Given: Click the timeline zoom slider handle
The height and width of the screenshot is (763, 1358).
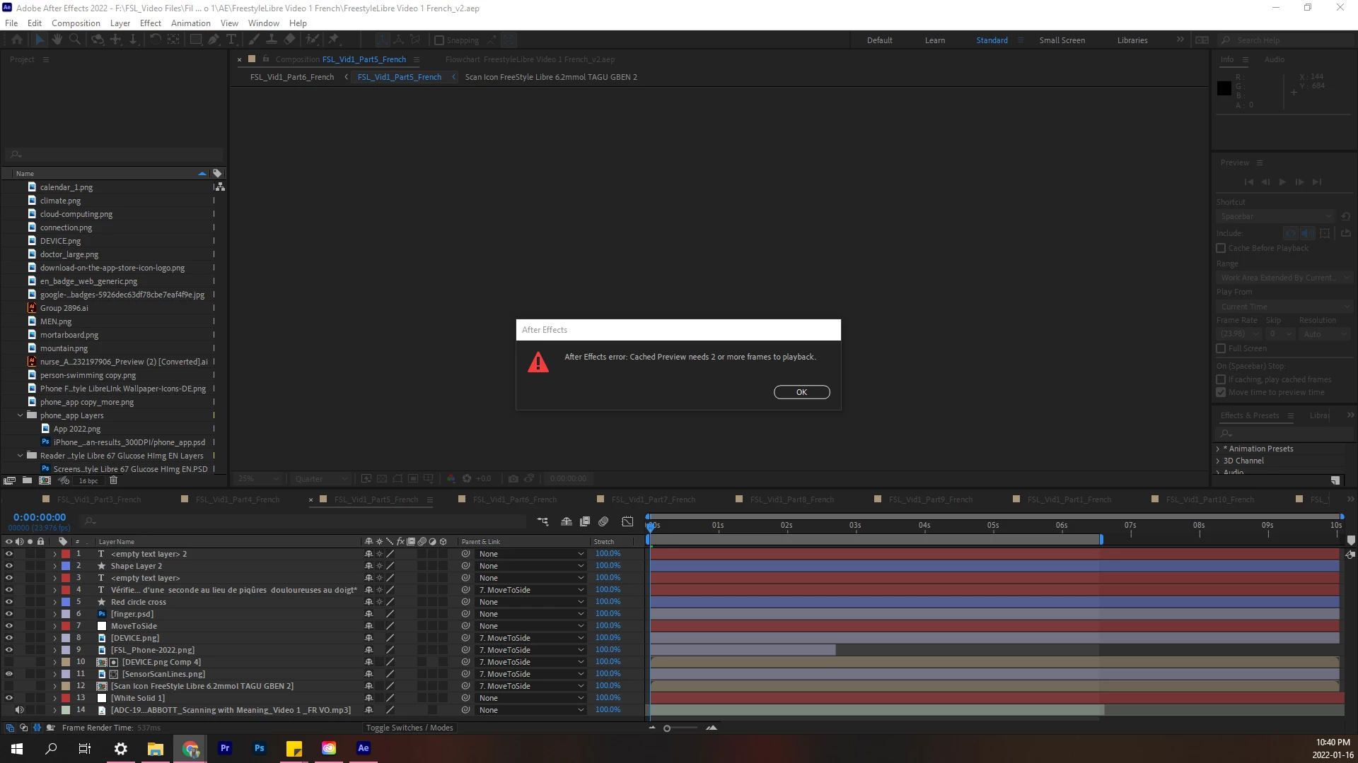Looking at the screenshot, I should [667, 728].
